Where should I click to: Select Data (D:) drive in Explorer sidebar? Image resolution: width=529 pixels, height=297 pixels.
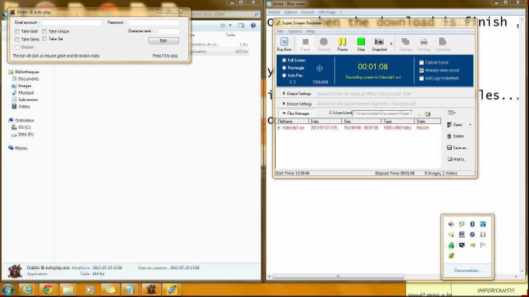click(x=23, y=134)
